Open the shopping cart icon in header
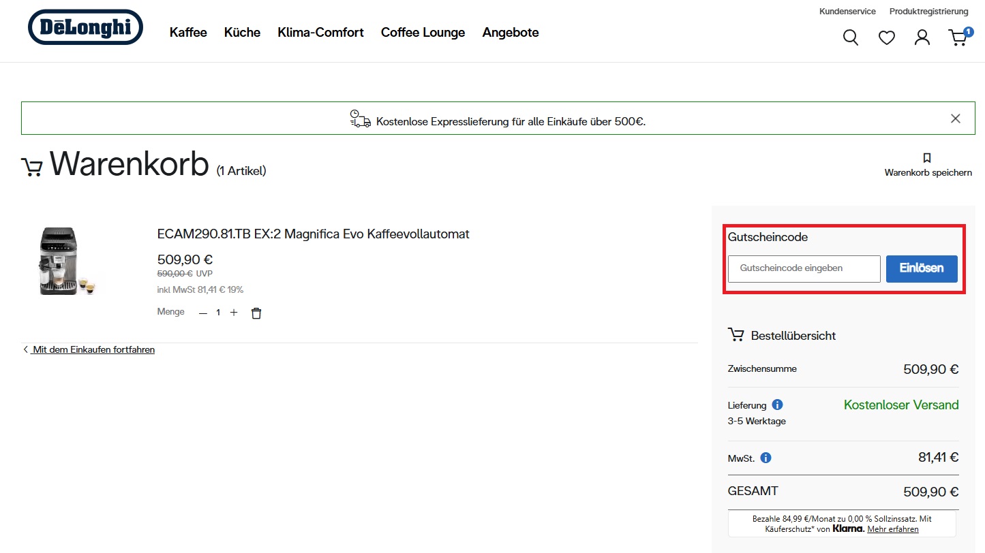 tap(960, 37)
